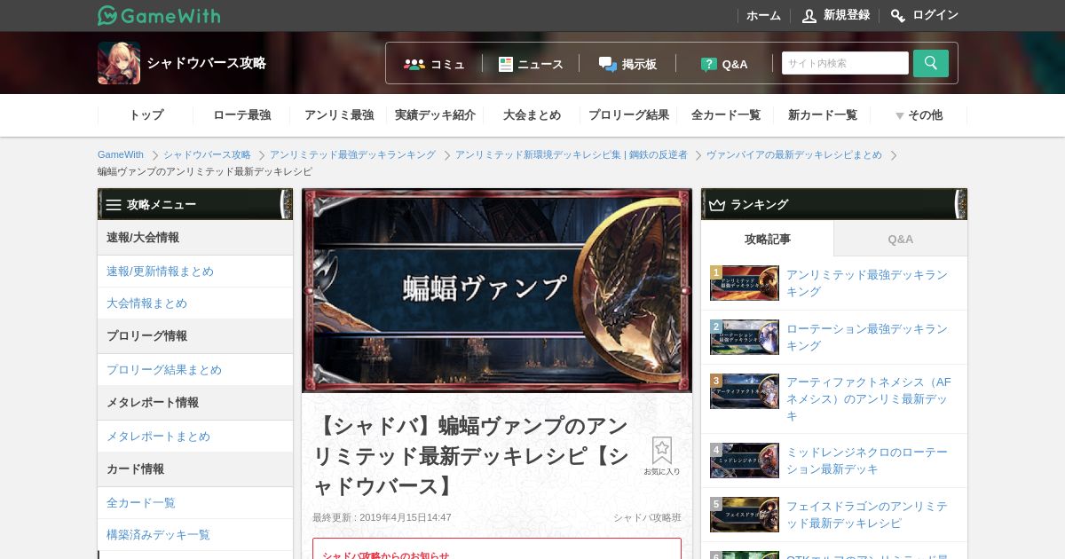Screen dimensions: 1065x559
Task: Click アンリミテッド最強デッキランキング breadcrumb link
Action: tap(352, 154)
